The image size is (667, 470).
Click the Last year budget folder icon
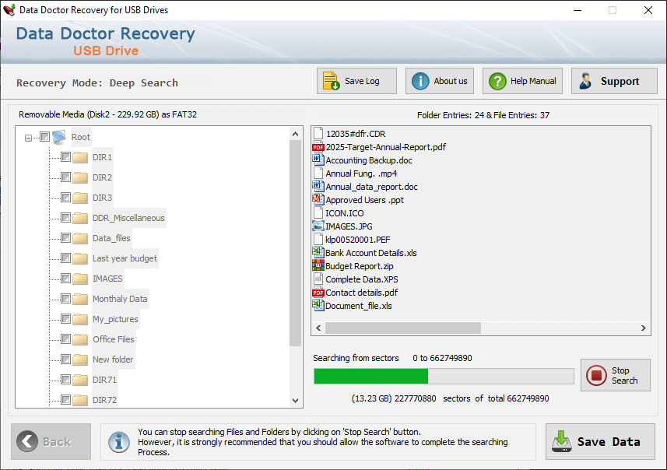(x=80, y=258)
